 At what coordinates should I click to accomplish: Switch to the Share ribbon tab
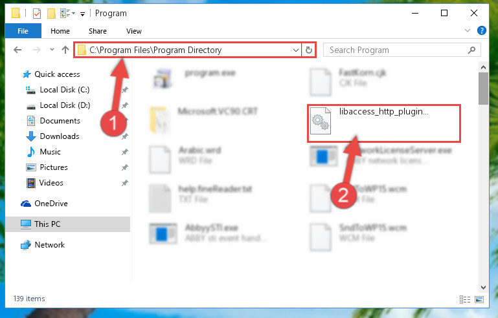click(98, 31)
